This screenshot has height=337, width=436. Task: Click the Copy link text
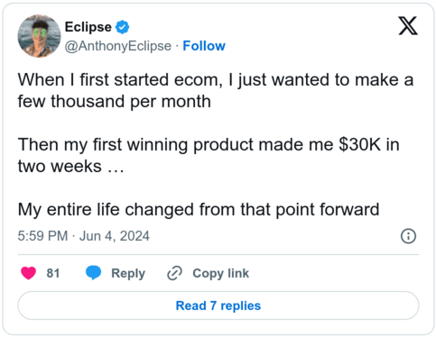pos(221,274)
